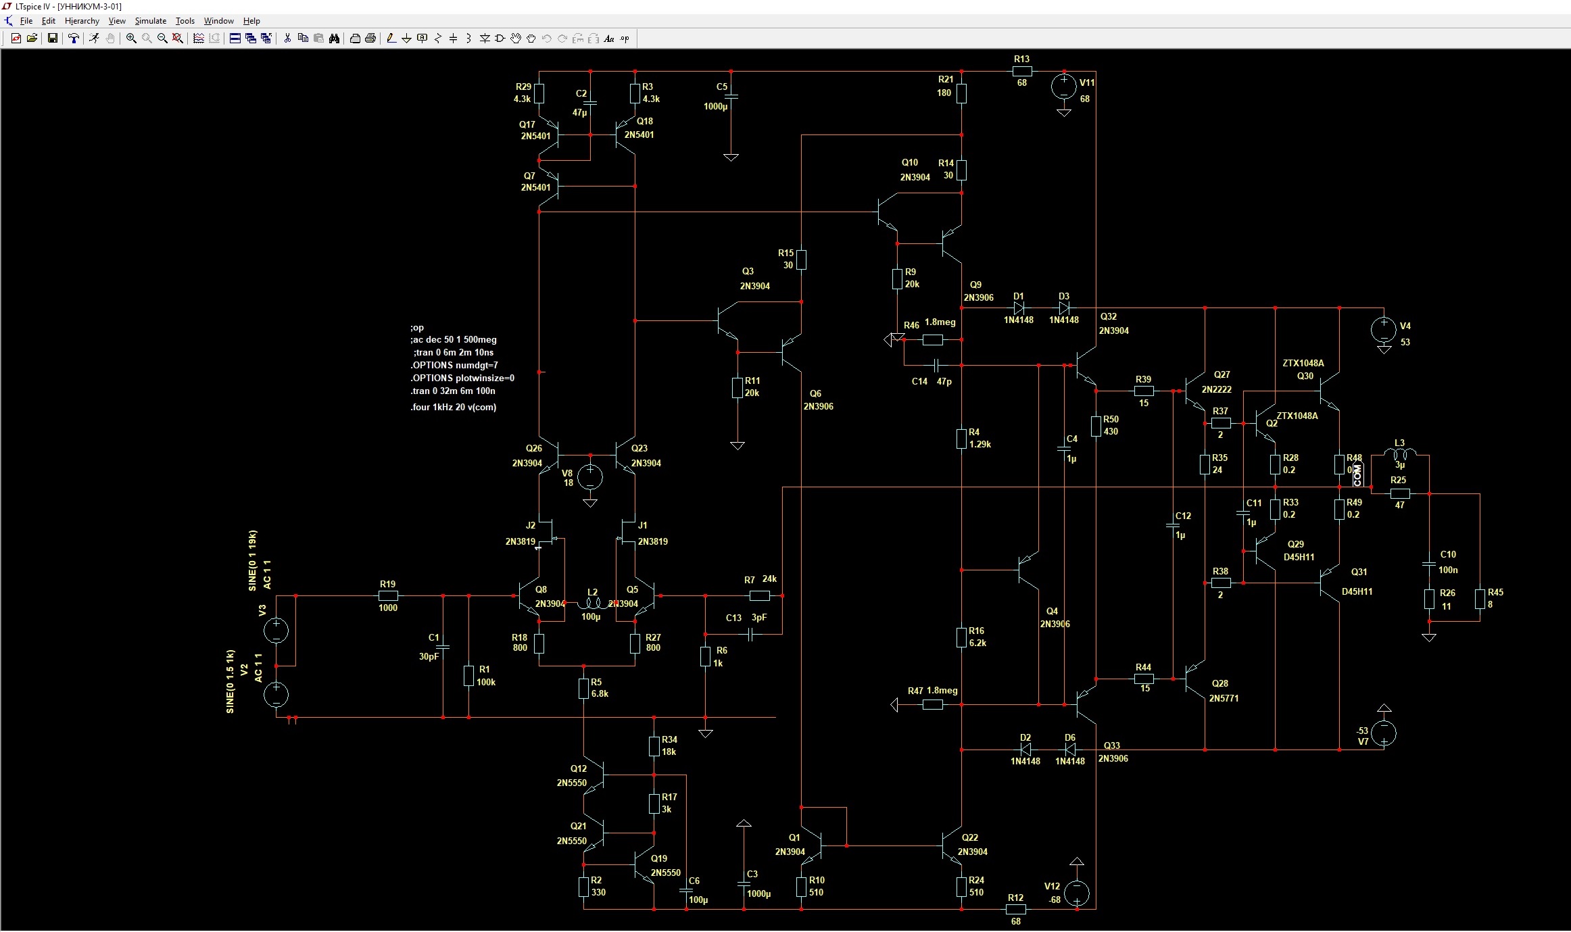Image resolution: width=1571 pixels, height=932 pixels.
Task: Open the Control Panel hammer icon
Action: pyautogui.click(x=73, y=39)
